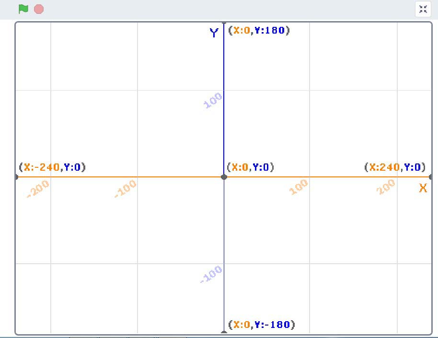Click the faded blue -100 Y axis label

(211, 274)
